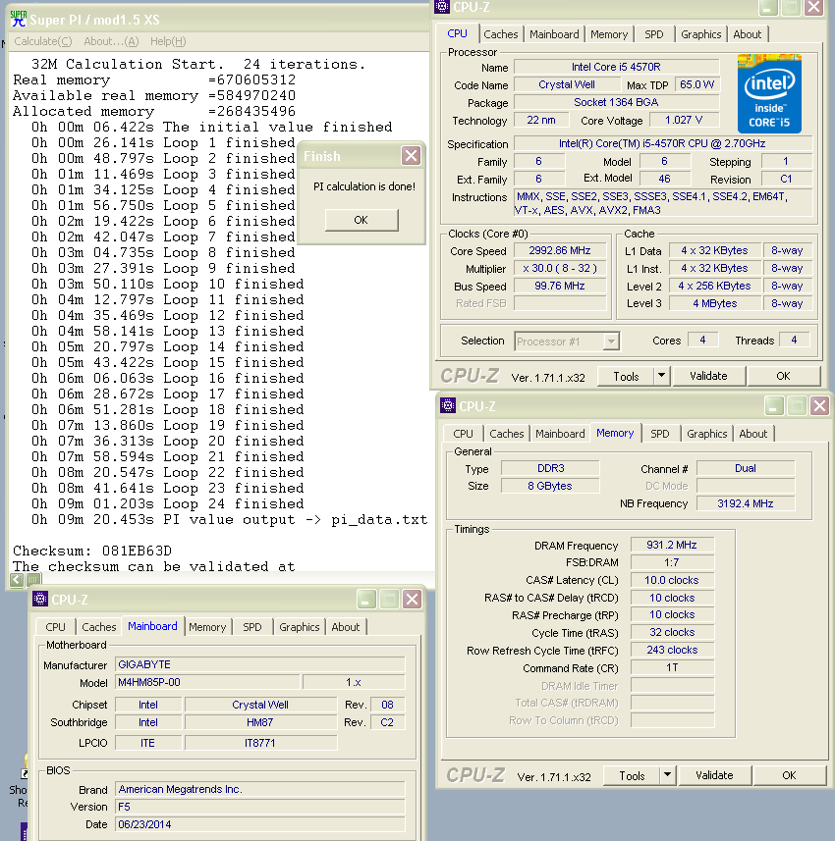Open Graphics tab in Mainboard CPU-Z window
835x841 pixels.
point(299,627)
